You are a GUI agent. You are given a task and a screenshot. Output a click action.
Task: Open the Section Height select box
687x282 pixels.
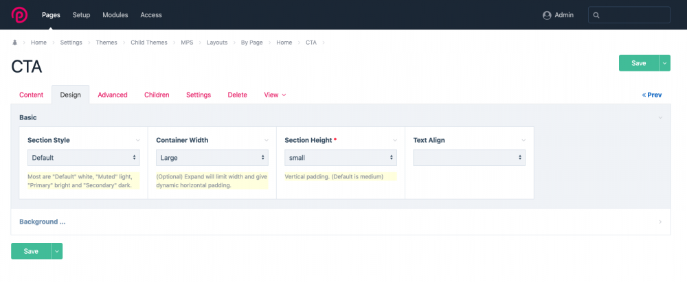pyautogui.click(x=341, y=158)
